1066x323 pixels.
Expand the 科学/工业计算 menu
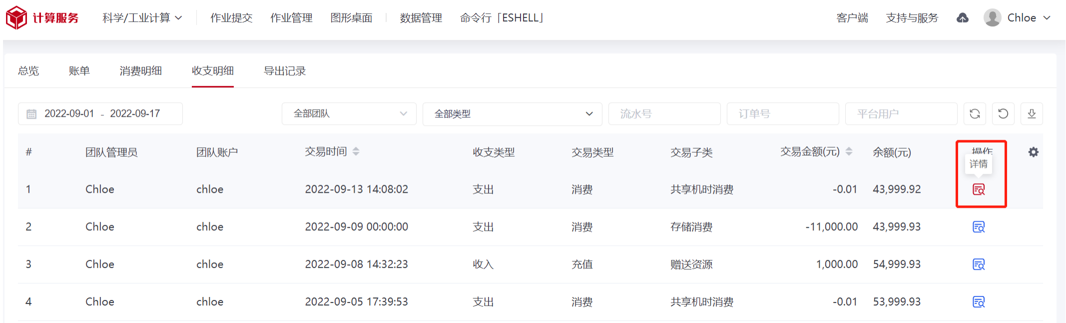click(x=142, y=18)
